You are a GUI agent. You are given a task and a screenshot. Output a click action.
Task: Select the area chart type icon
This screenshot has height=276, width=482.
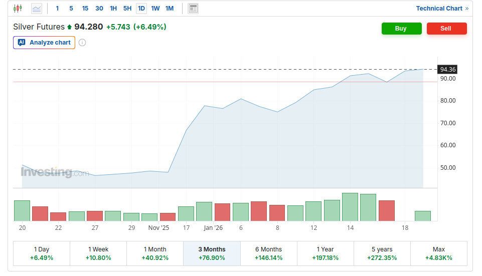37,9
